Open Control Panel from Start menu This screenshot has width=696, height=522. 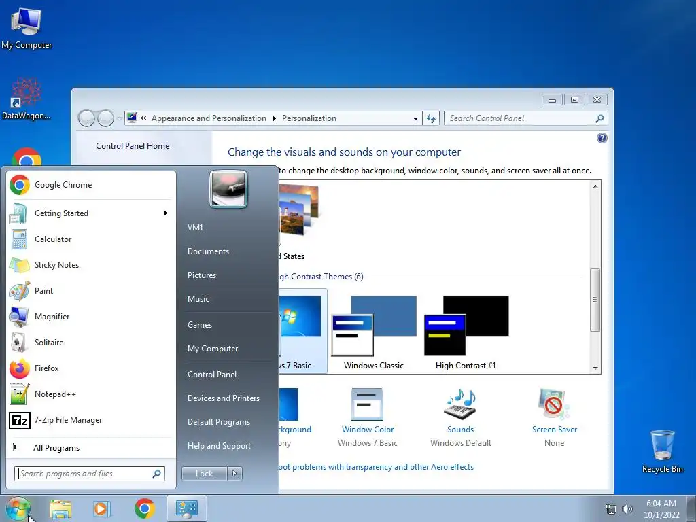tap(212, 375)
